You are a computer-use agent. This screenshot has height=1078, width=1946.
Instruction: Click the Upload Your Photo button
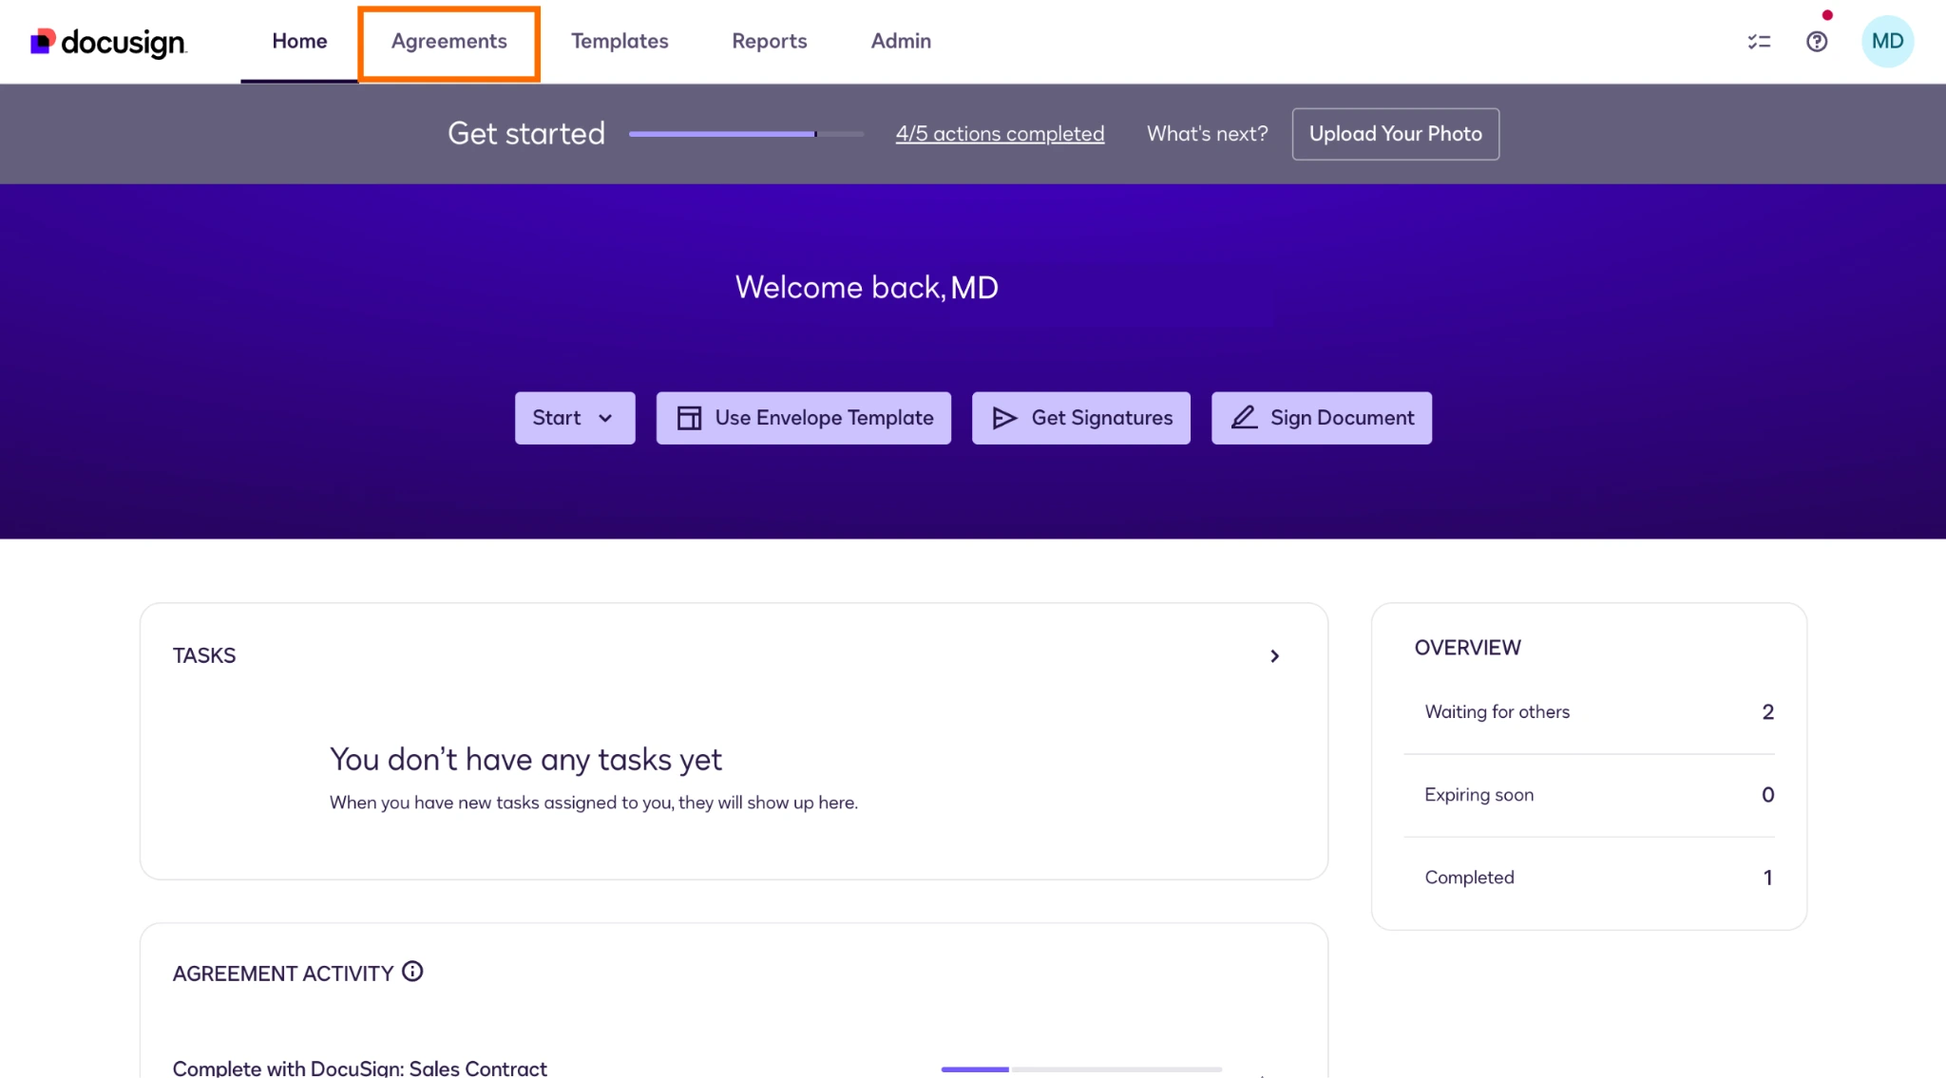[x=1396, y=134]
